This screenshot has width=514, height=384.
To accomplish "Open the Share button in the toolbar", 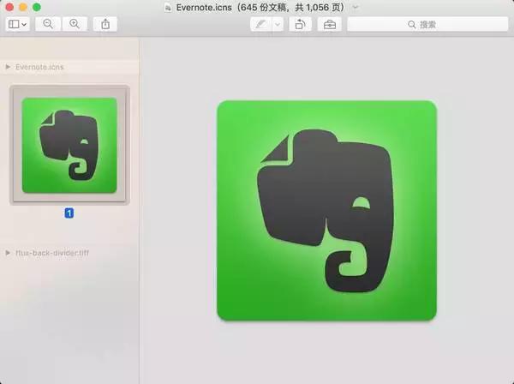I will [105, 24].
